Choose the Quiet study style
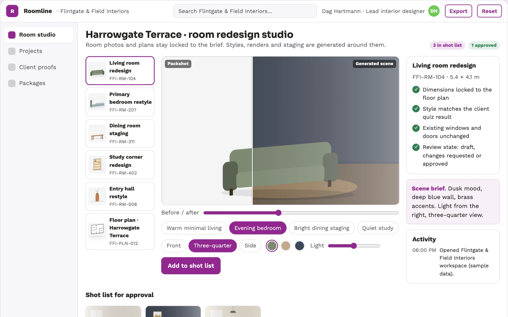The image size is (508, 317). [378, 228]
